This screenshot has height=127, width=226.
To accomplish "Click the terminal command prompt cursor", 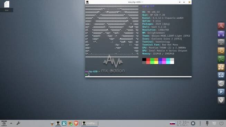I will click(x=89, y=74).
